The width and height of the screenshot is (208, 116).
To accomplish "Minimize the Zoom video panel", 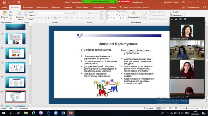I will (x=172, y=19).
